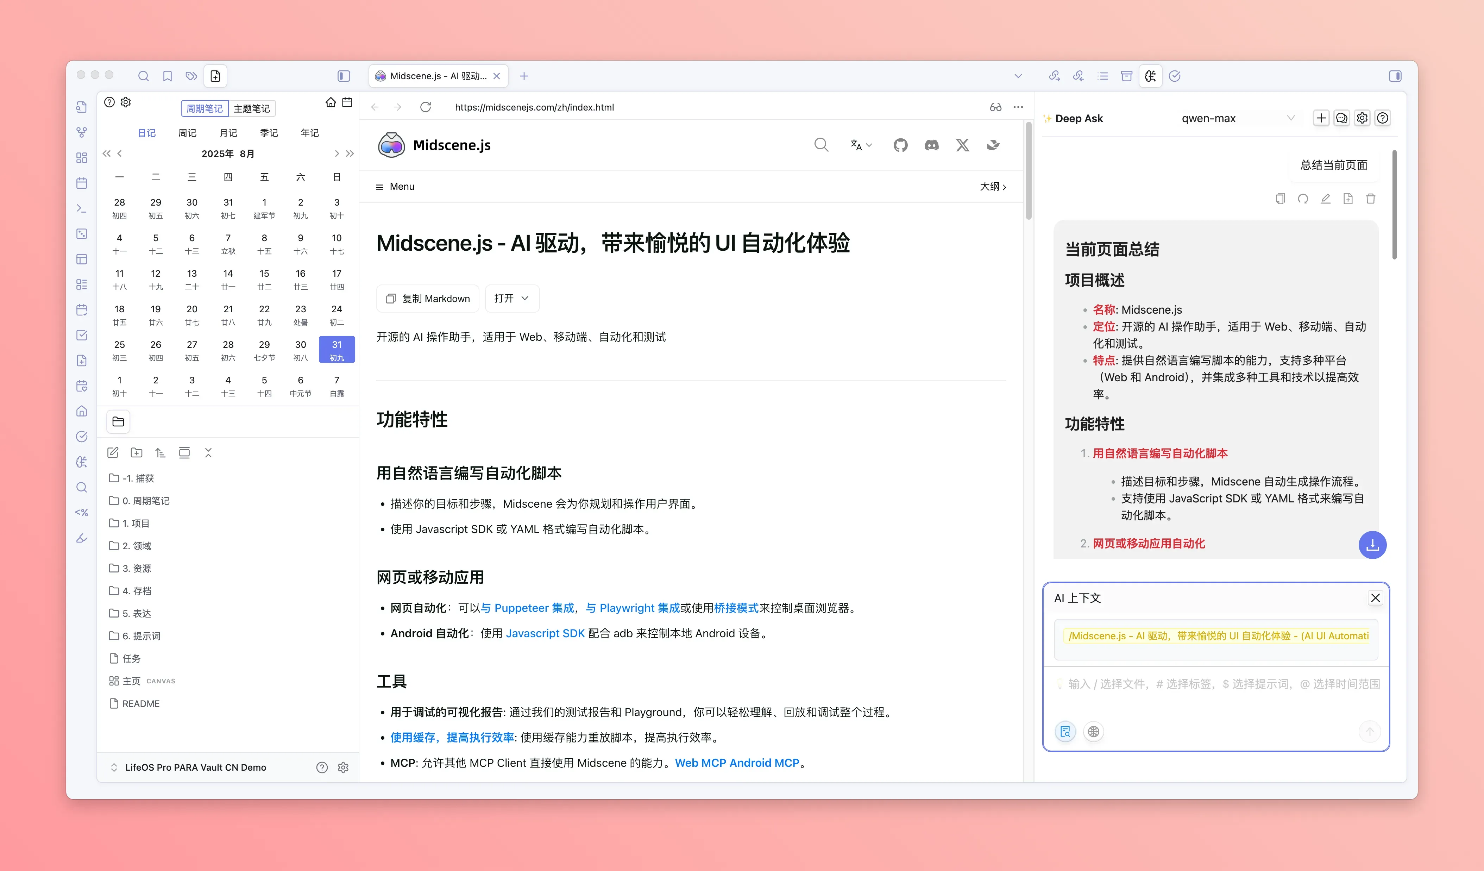This screenshot has height=871, width=1484.
Task: Delete the chat message with trash icon
Action: point(1370,199)
